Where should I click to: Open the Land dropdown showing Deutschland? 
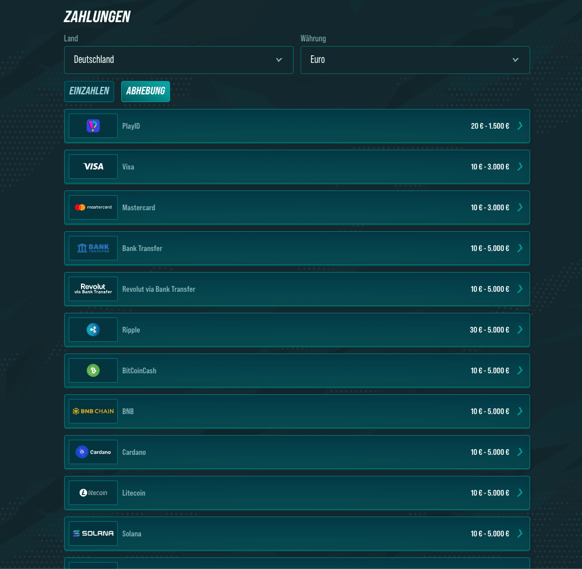coord(178,60)
